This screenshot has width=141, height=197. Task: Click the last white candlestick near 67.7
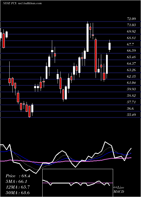[x=109, y=46]
